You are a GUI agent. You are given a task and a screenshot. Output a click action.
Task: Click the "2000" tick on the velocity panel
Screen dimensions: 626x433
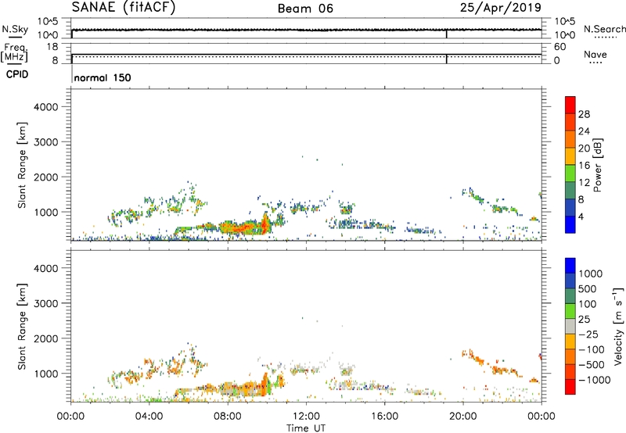[x=46, y=338]
